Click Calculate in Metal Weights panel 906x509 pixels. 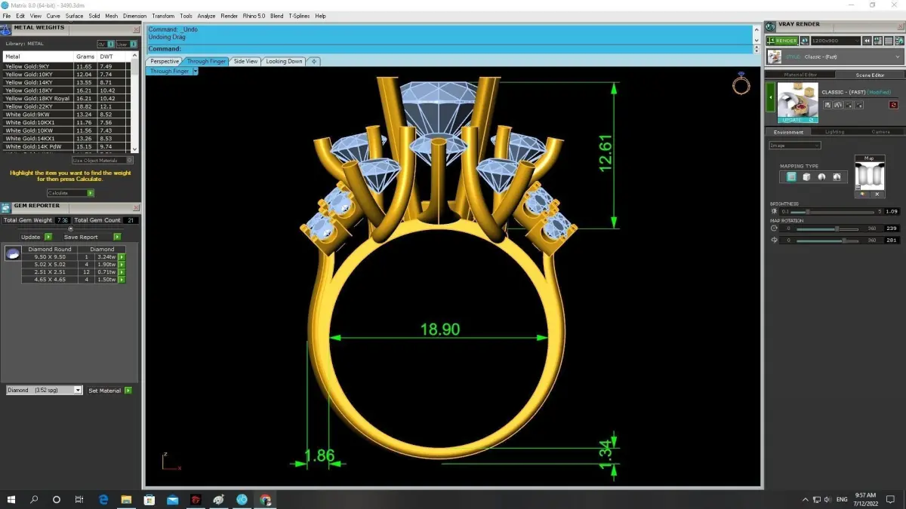[x=70, y=193]
